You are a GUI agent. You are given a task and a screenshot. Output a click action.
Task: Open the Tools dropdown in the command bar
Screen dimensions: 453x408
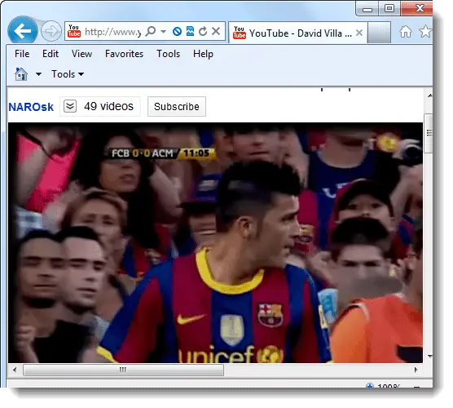(x=68, y=74)
